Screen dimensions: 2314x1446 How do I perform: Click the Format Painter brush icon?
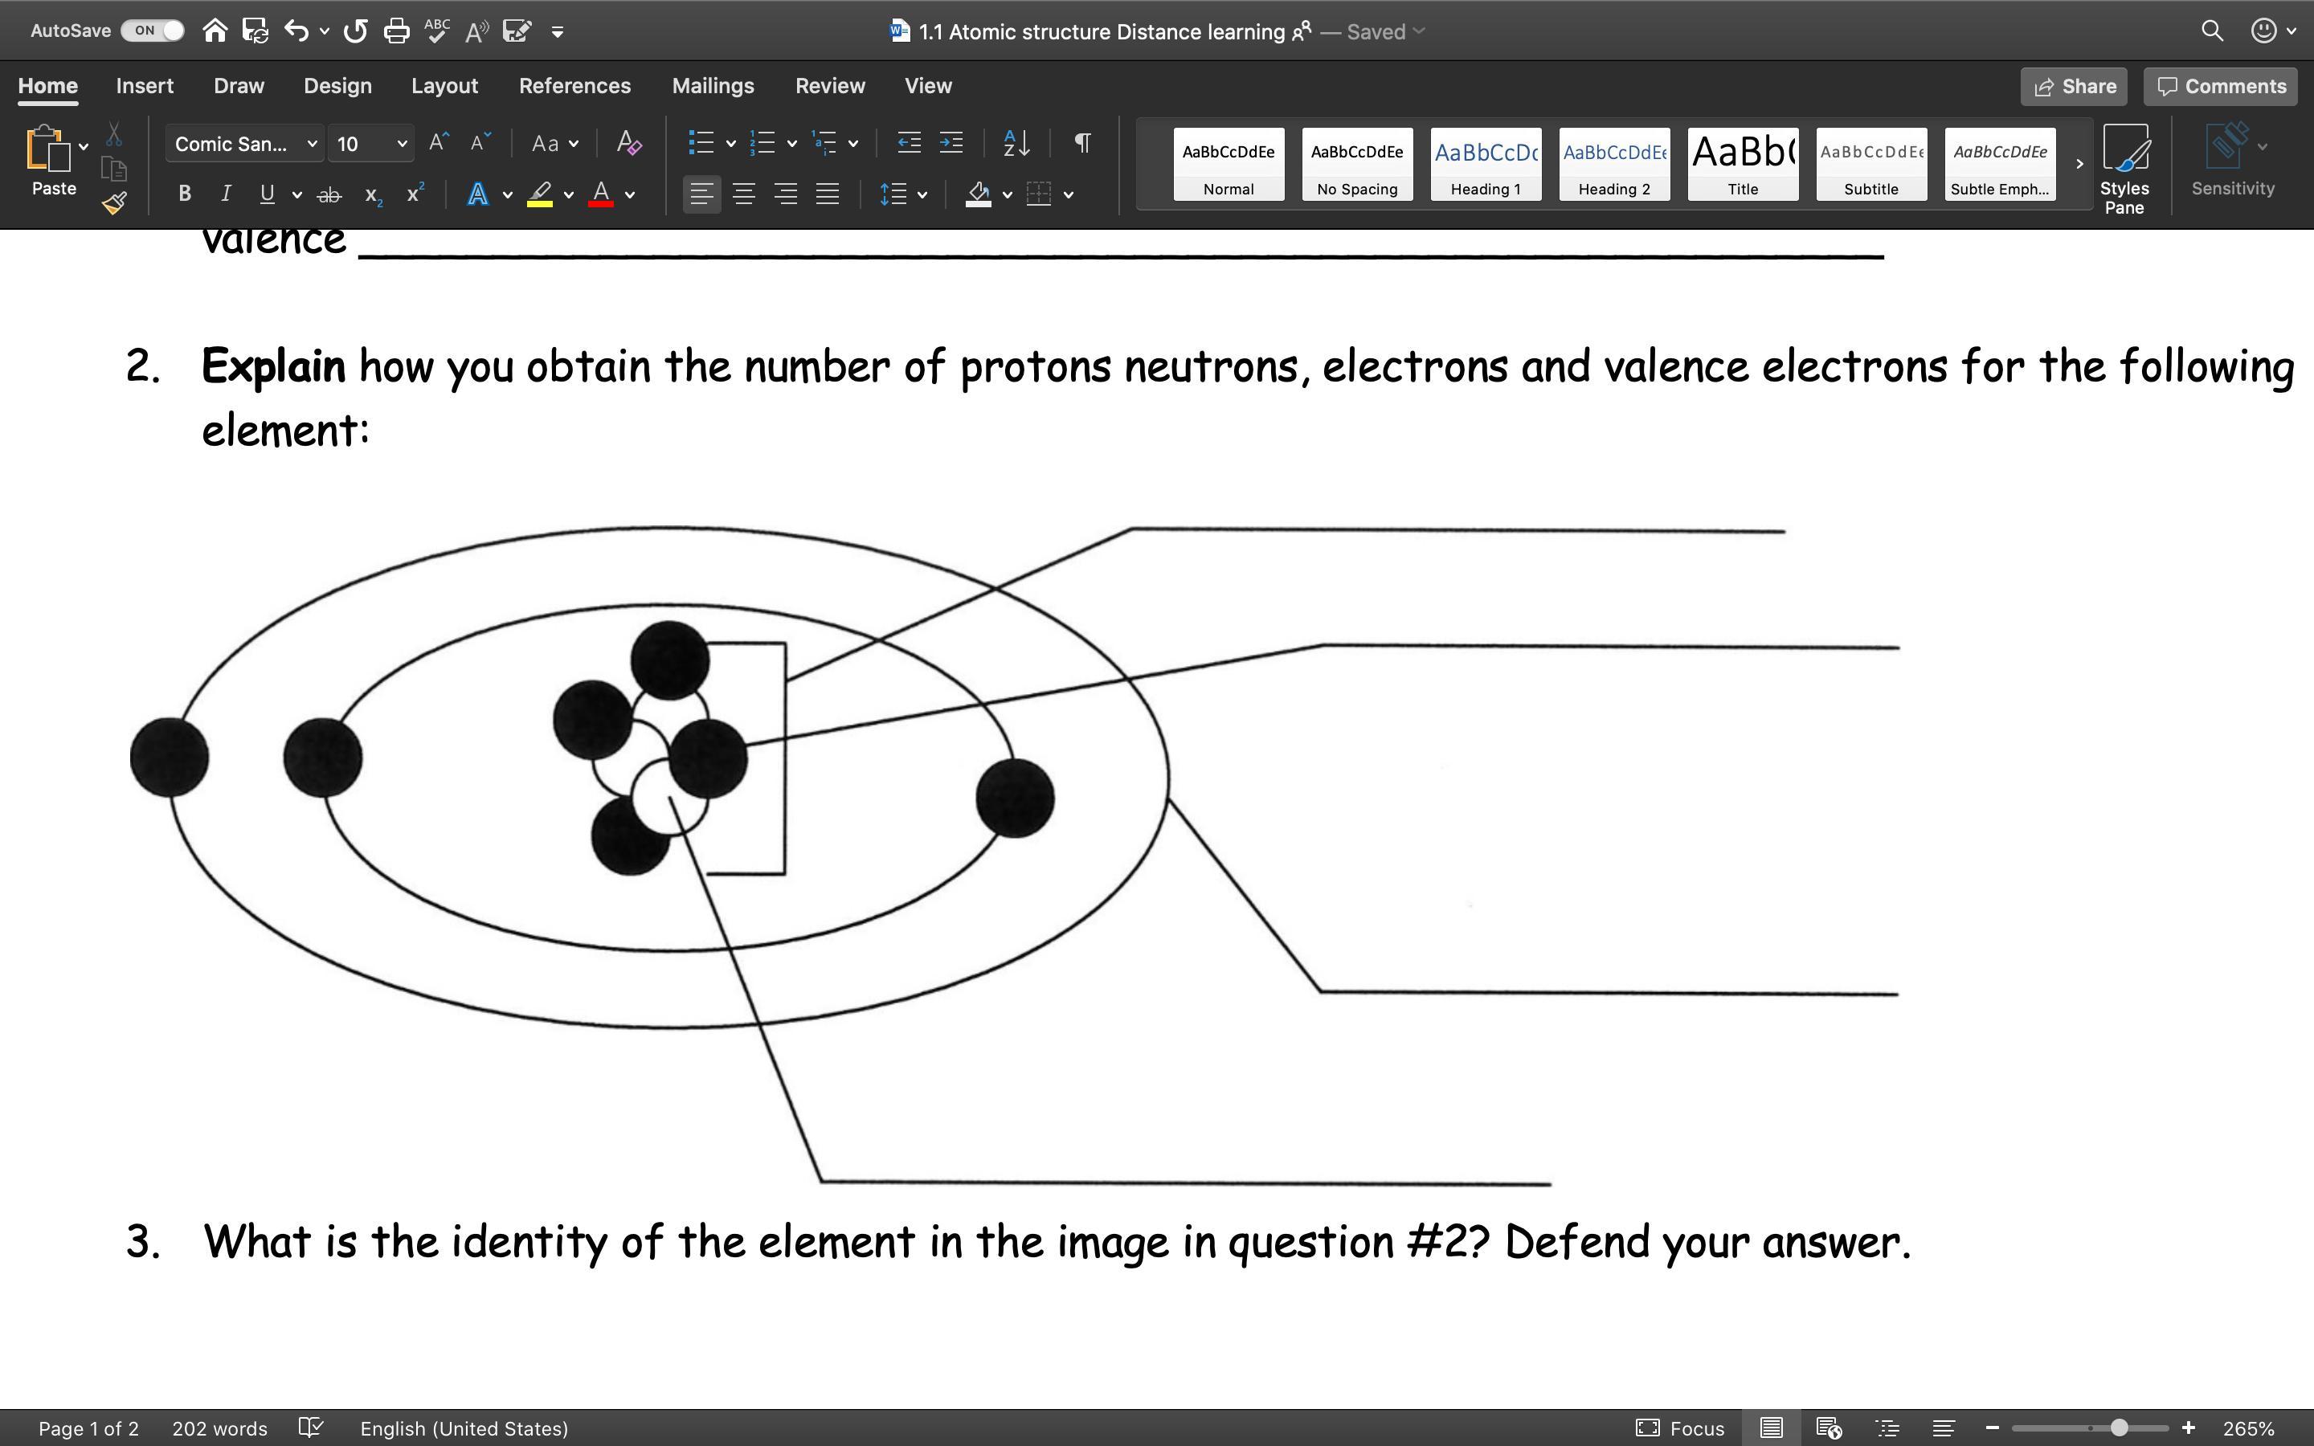(115, 202)
